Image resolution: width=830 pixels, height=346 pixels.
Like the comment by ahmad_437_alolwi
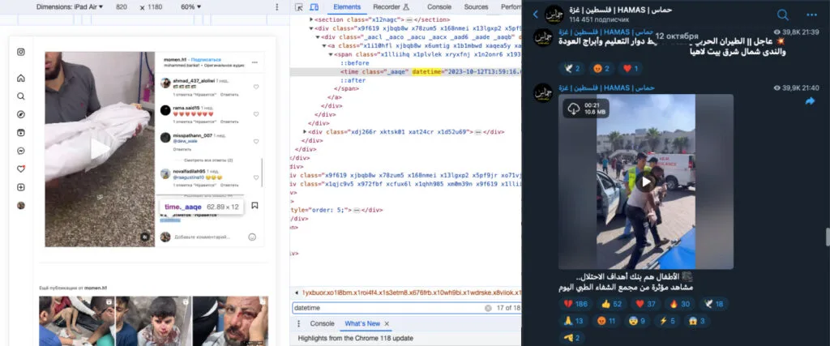tap(255, 86)
